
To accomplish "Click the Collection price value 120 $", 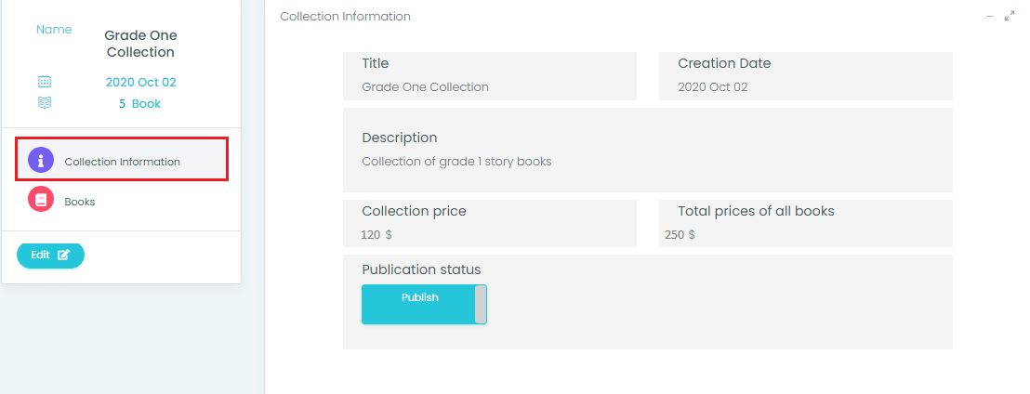I will [x=376, y=234].
